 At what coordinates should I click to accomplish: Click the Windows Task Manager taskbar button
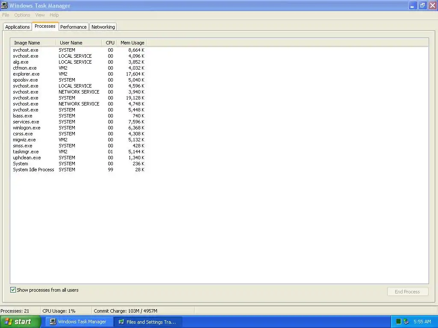tap(79, 322)
